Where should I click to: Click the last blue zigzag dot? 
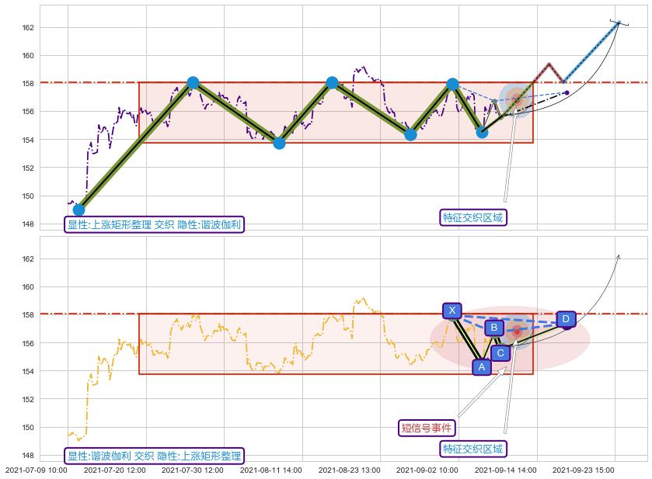[482, 133]
